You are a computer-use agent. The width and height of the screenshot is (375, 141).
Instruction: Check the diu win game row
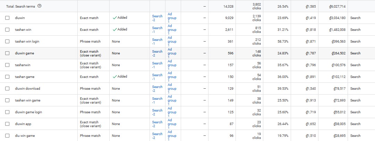click(x=7, y=136)
